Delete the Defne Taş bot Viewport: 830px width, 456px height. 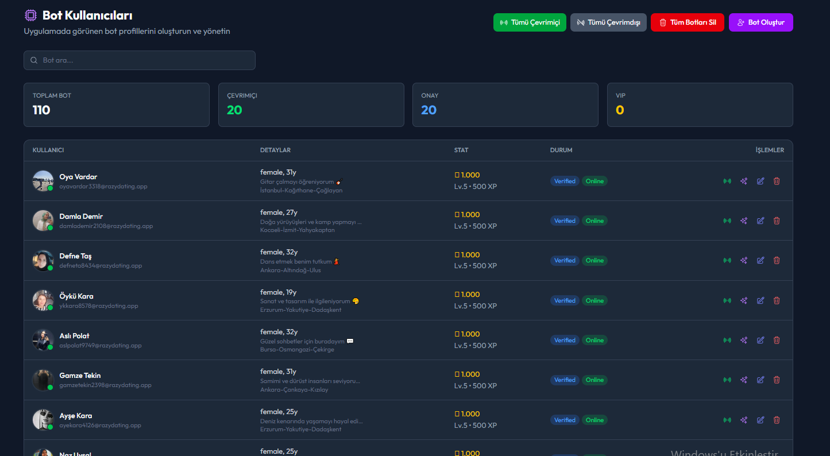point(777,260)
